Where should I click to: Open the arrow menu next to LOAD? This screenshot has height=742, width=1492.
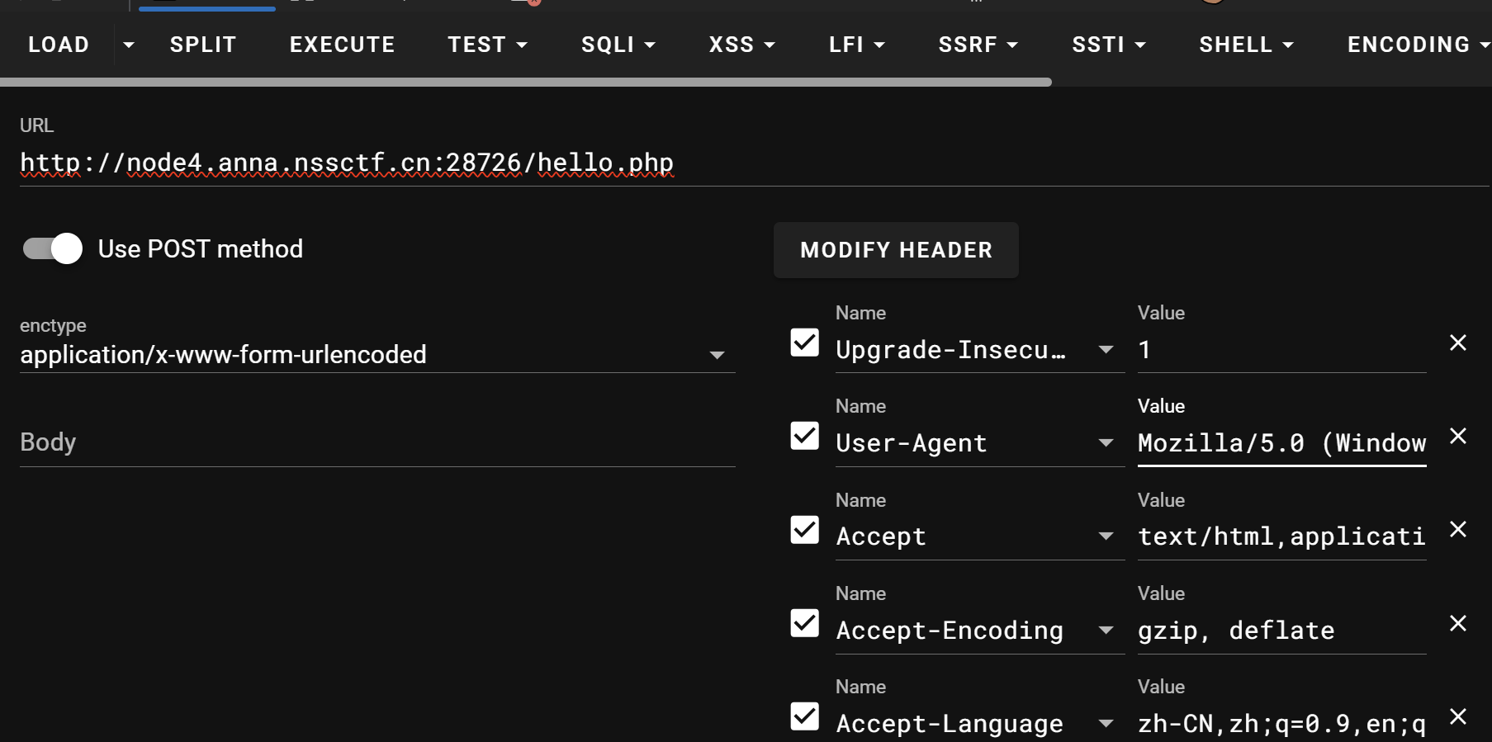128,45
